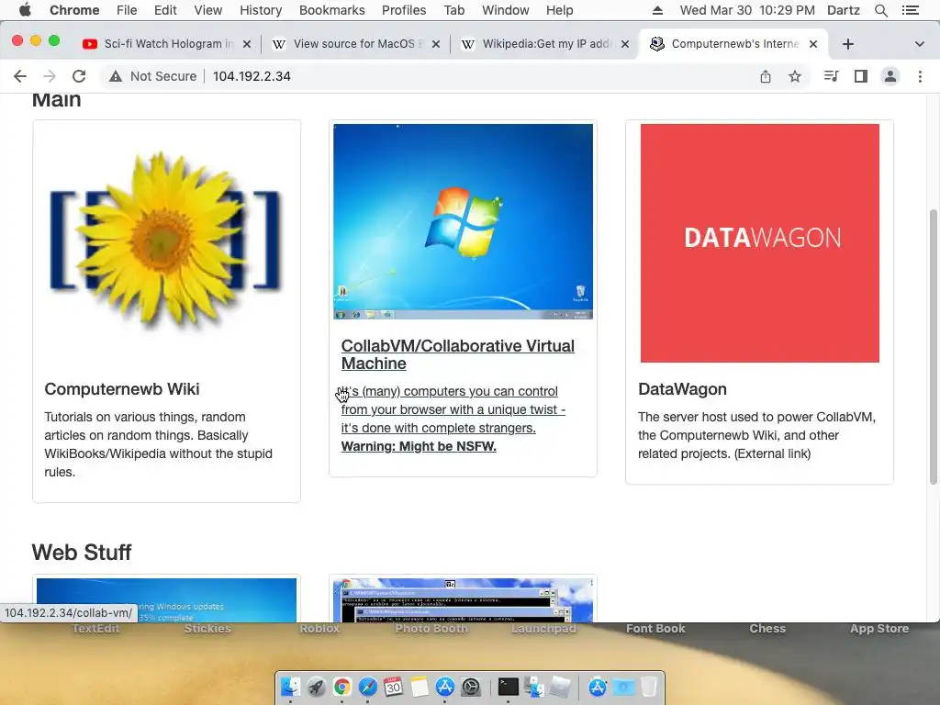Viewport: 940px width, 705px height.
Task: Reload the current page
Action: tap(79, 76)
